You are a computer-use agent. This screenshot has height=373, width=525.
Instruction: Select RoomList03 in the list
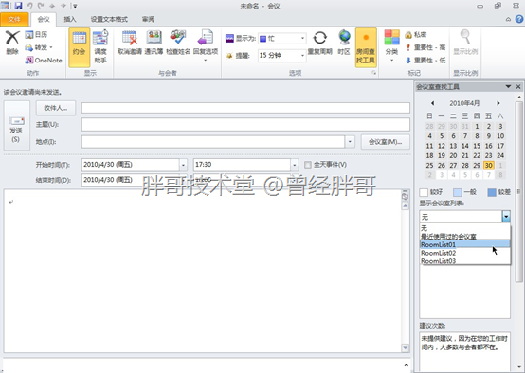coord(465,261)
